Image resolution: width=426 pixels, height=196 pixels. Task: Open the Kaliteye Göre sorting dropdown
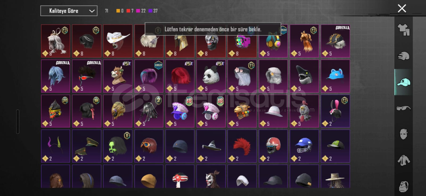pos(69,11)
